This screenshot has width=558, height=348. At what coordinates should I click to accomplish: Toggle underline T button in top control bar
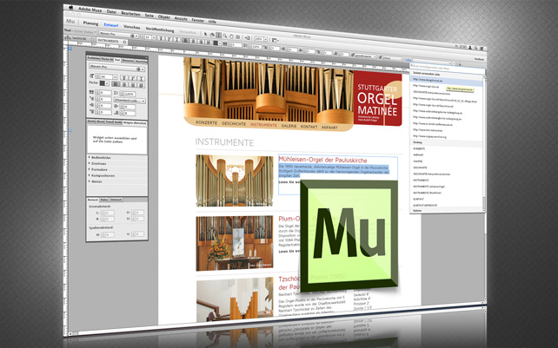point(176,39)
